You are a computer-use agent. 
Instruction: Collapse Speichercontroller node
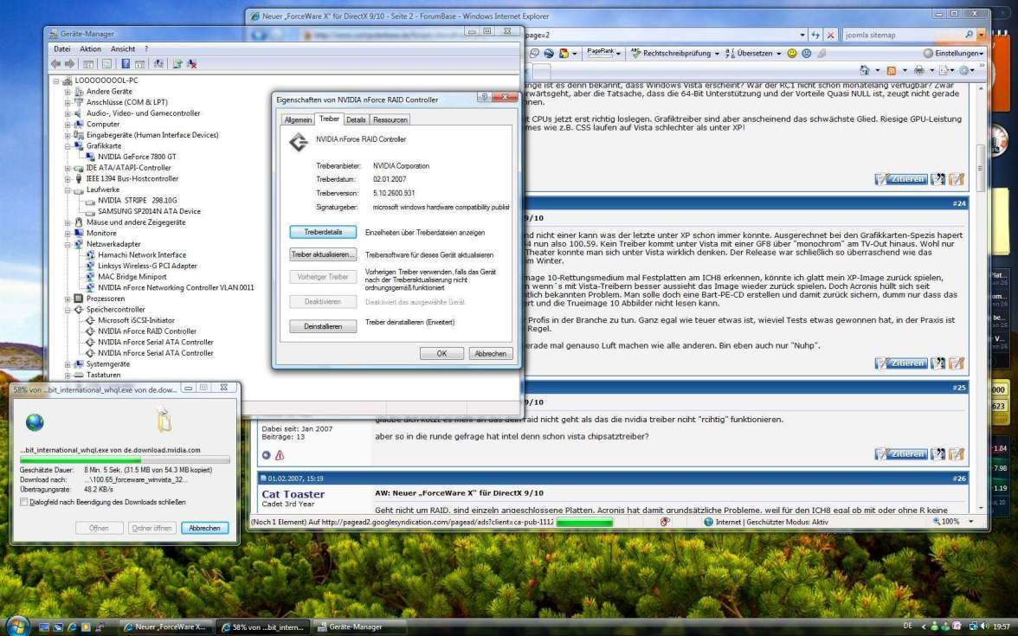pyautogui.click(x=68, y=310)
